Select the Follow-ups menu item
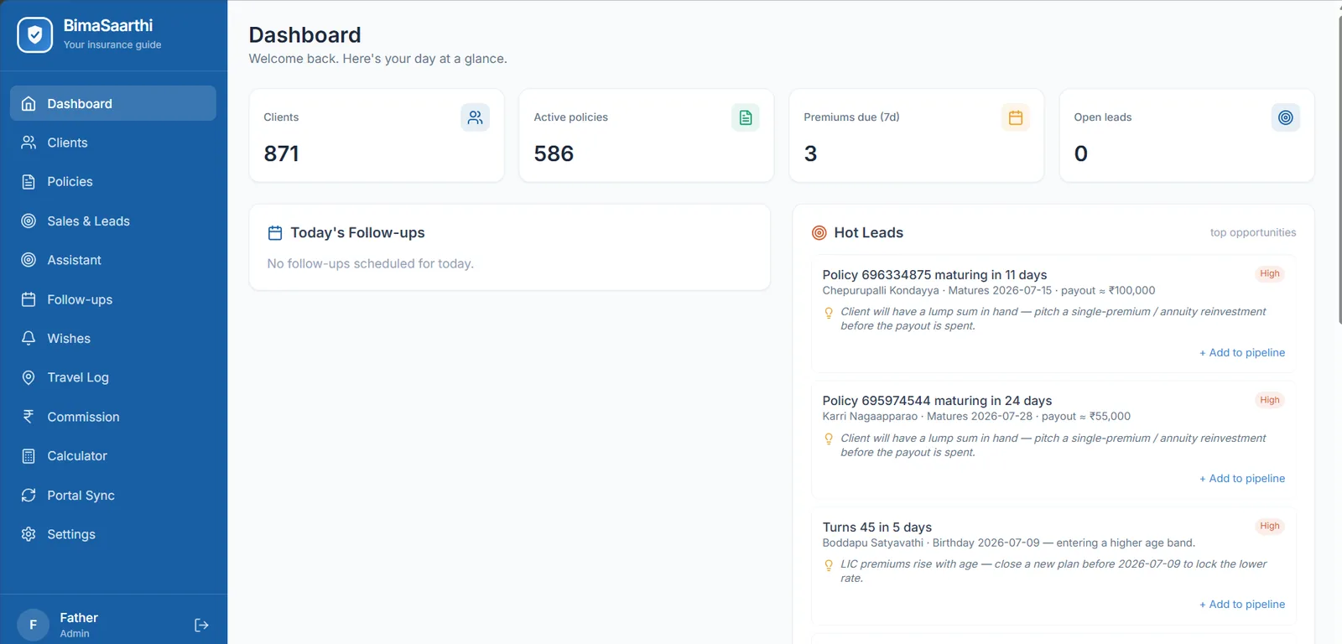This screenshot has height=644, width=1342. point(113,299)
